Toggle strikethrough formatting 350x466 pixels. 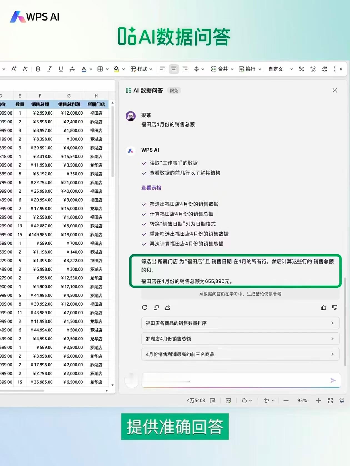click(x=72, y=69)
